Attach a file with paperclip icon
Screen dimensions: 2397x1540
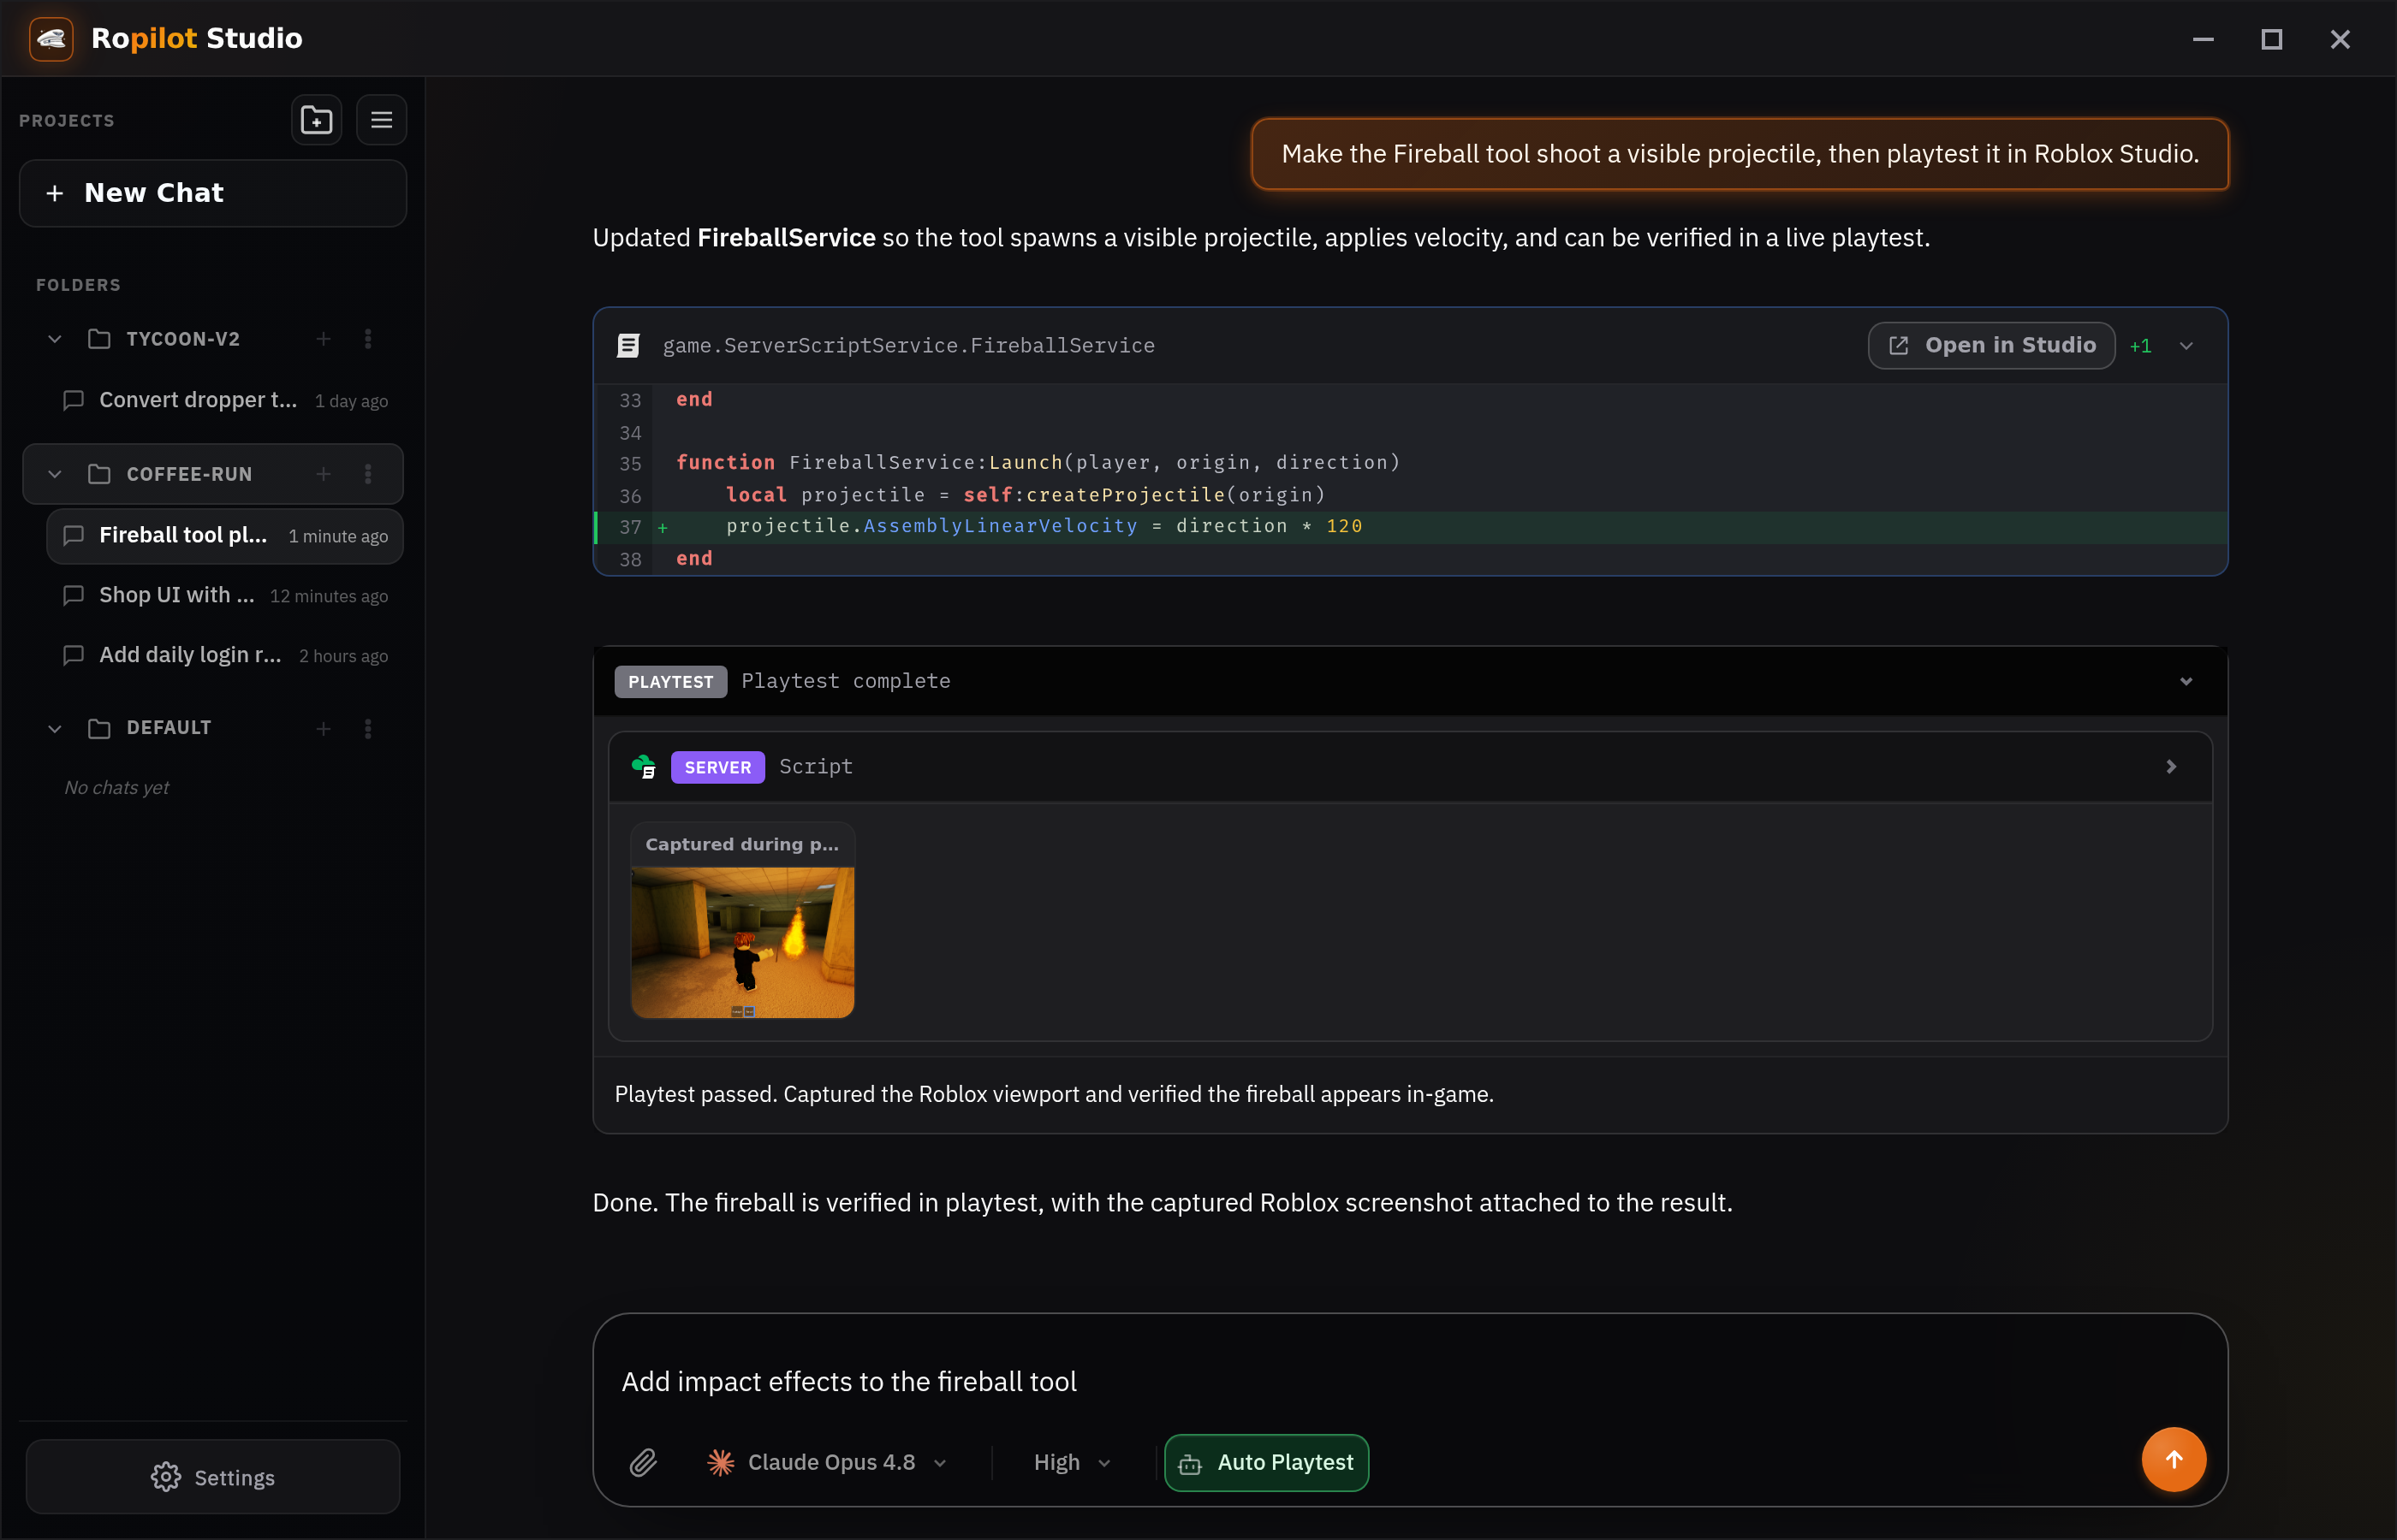(x=643, y=1463)
